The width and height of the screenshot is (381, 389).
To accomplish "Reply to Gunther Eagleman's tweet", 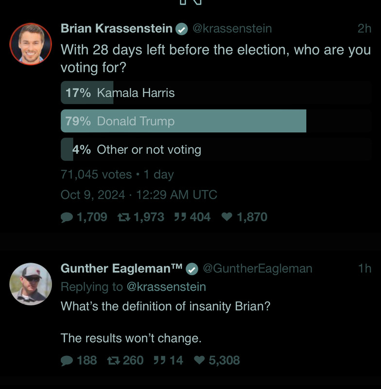I will 67,360.
